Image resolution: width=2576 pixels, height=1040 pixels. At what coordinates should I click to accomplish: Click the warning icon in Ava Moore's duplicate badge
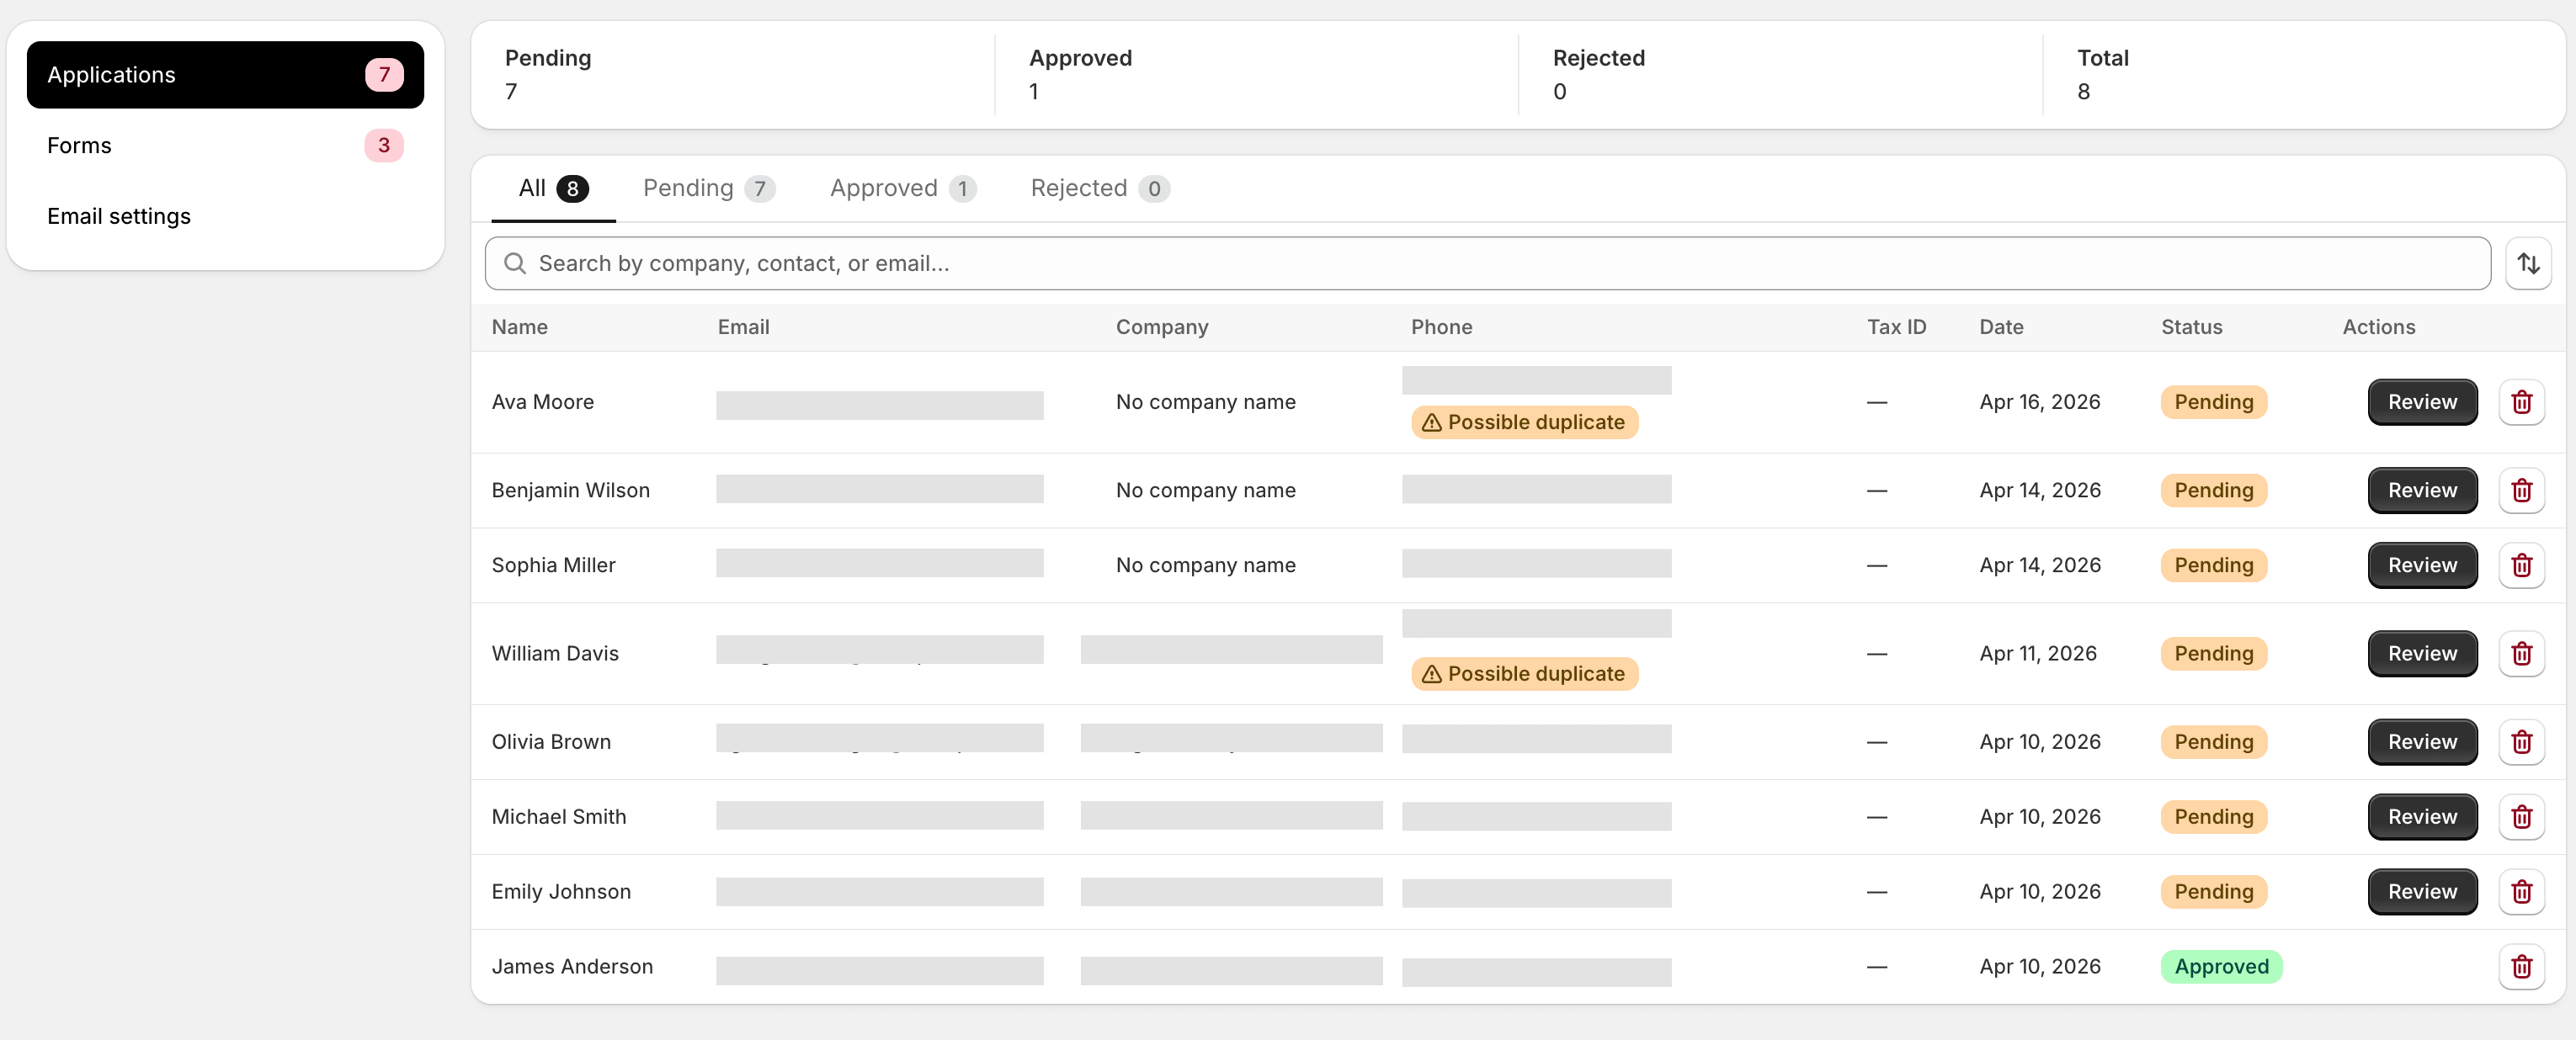(1431, 422)
